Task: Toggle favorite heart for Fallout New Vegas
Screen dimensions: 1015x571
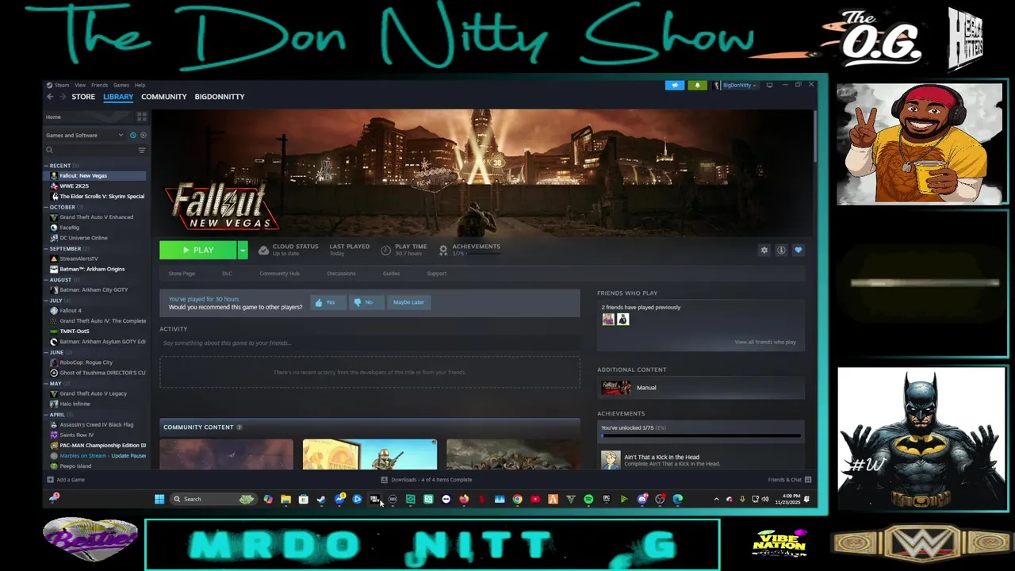Action: point(798,251)
